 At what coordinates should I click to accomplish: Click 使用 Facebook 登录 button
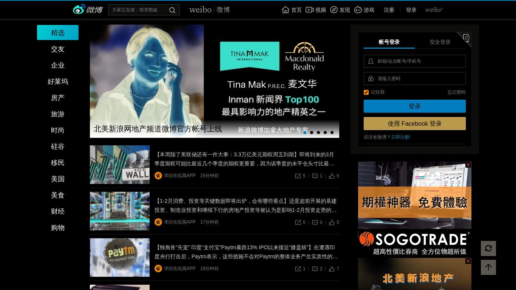[415, 123]
